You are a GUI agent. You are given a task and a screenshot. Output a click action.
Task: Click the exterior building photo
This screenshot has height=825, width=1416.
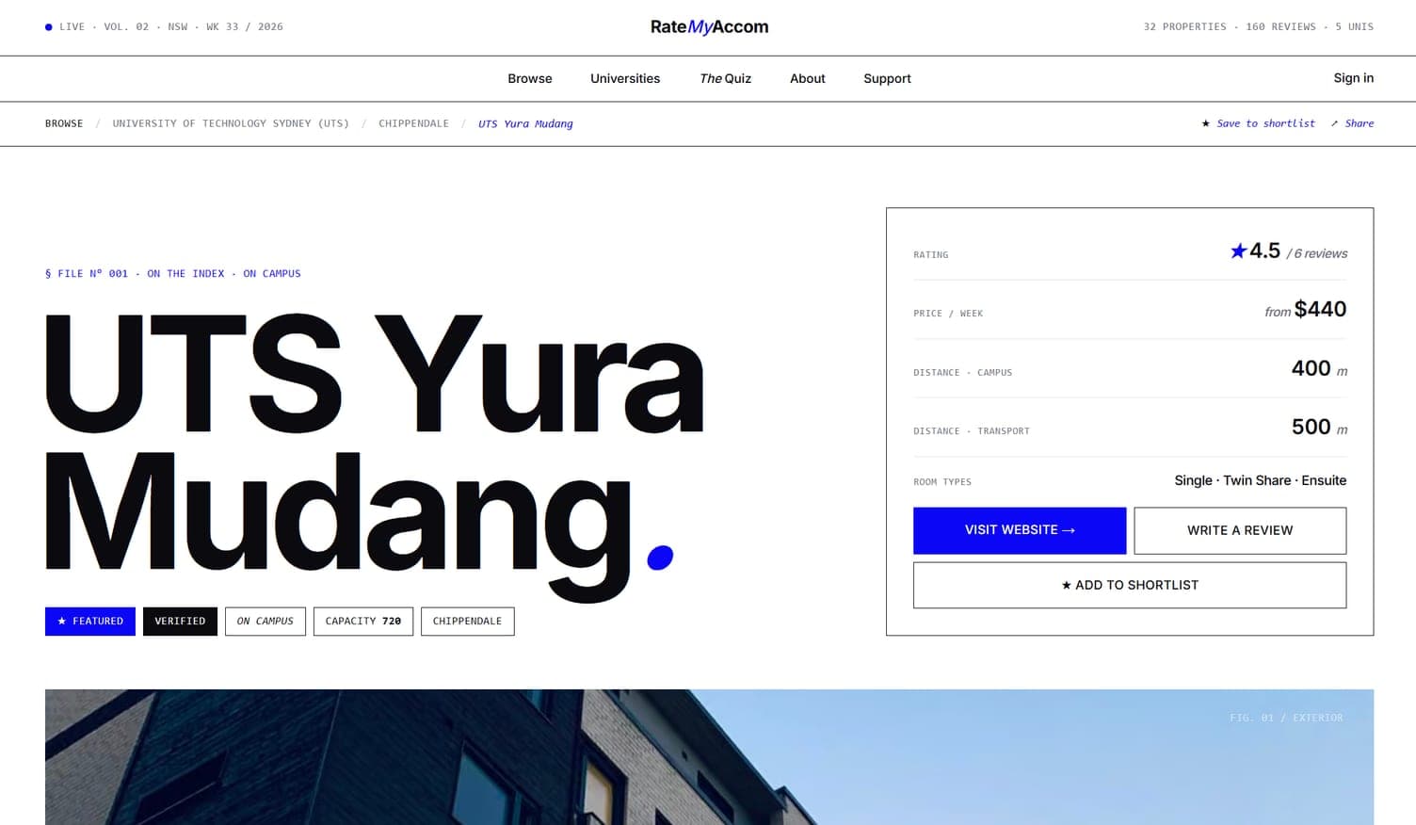pyautogui.click(x=709, y=757)
